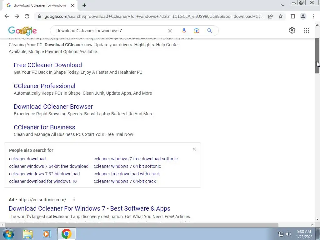
Task: Clear the search box text
Action: (x=170, y=31)
